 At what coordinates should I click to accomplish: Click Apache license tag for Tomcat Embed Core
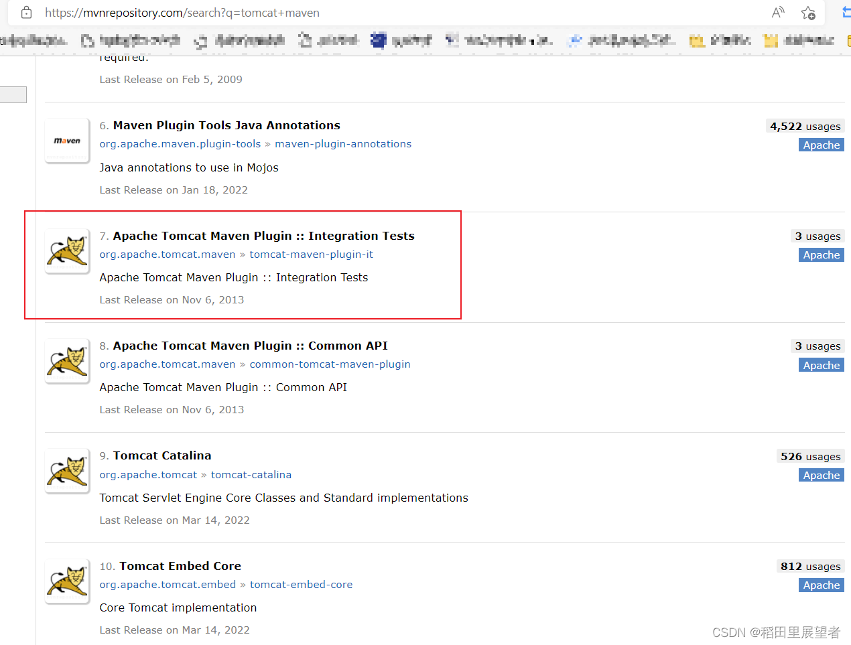[822, 585]
